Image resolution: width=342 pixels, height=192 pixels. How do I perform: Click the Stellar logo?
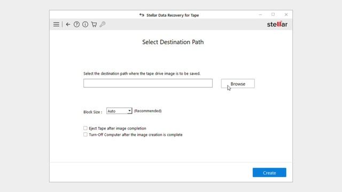(277, 24)
